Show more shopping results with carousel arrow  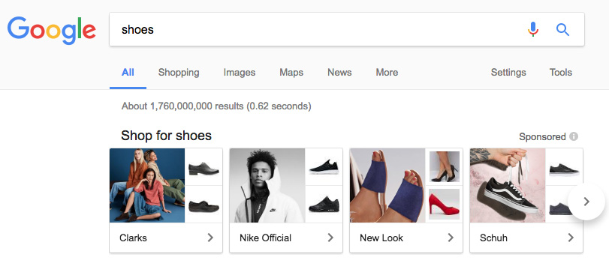point(586,202)
